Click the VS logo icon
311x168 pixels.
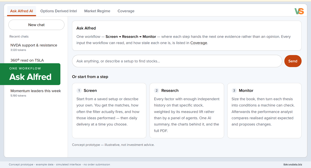point(299,11)
